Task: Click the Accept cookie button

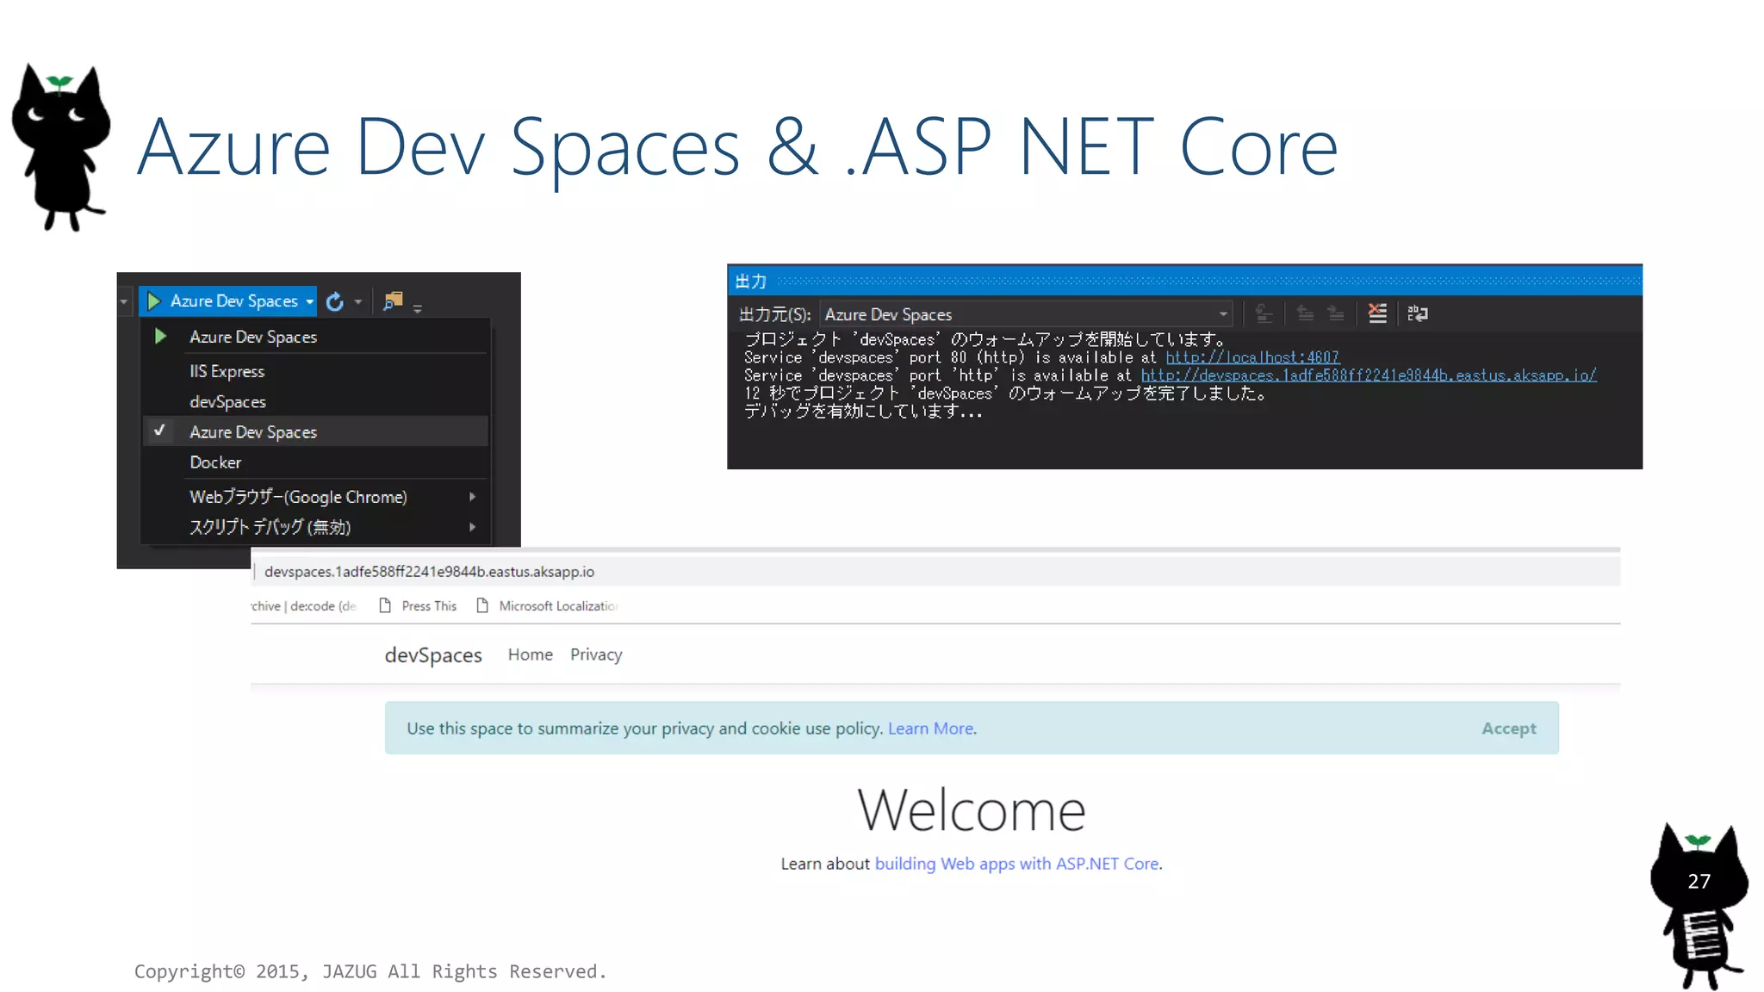Action: tap(1508, 728)
